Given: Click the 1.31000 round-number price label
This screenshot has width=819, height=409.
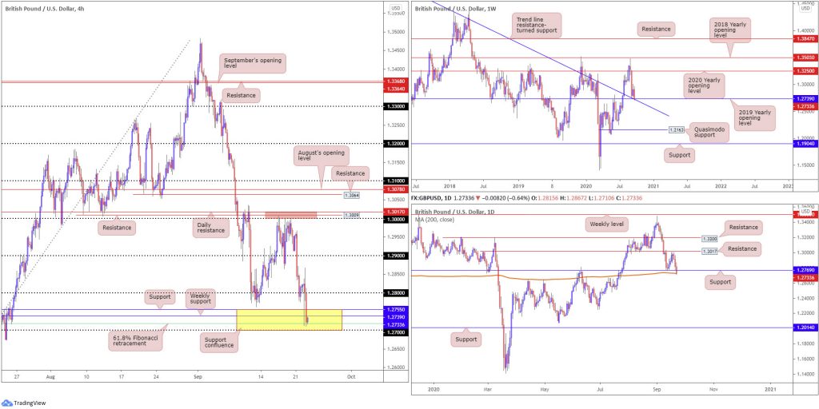Looking at the screenshot, I should click(396, 181).
